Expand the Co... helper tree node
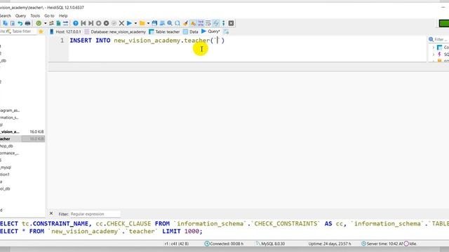The image size is (449, 252). (434, 48)
